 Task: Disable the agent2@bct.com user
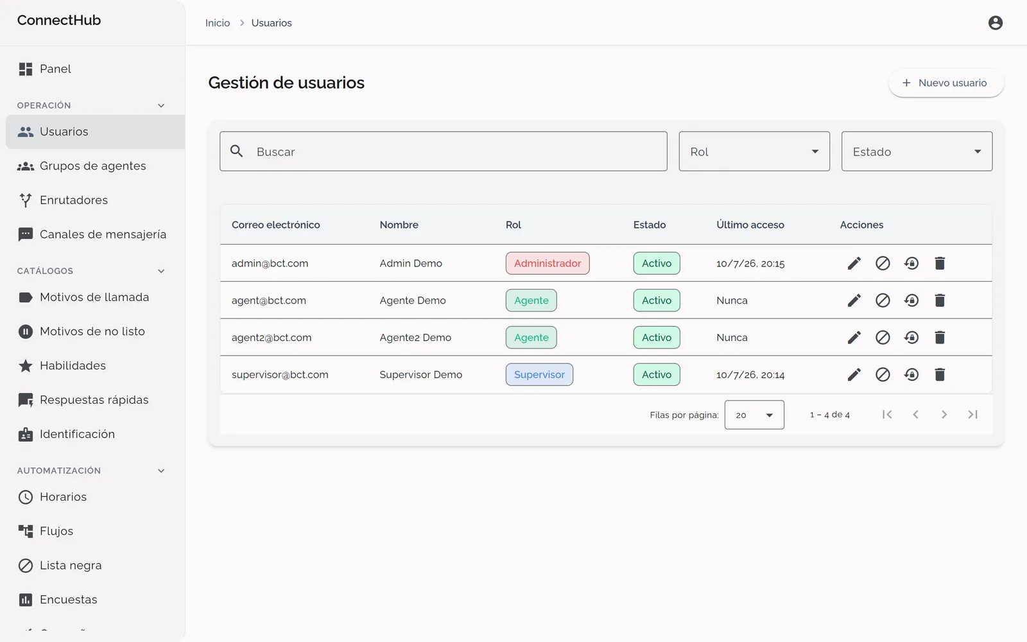[x=883, y=338]
